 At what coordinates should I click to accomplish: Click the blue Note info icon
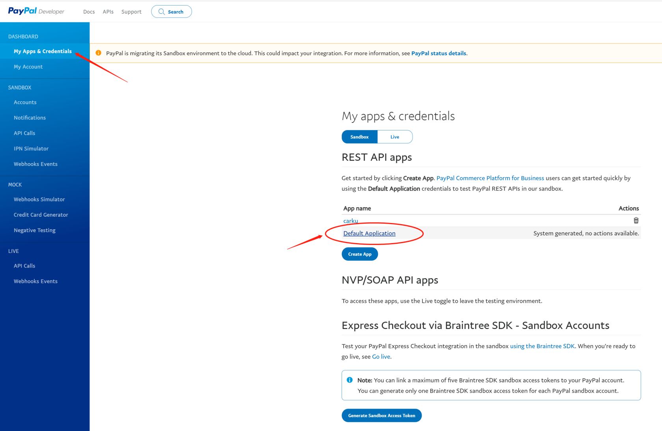[350, 380]
